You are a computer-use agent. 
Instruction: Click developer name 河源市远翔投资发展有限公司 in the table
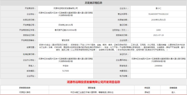pyautogui.click(x=65, y=8)
